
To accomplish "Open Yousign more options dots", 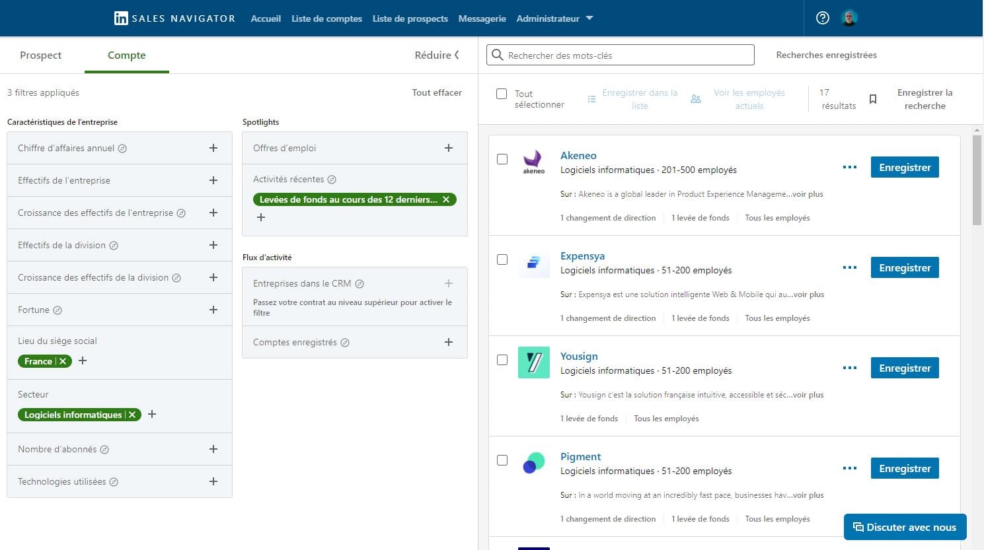I will pyautogui.click(x=850, y=368).
